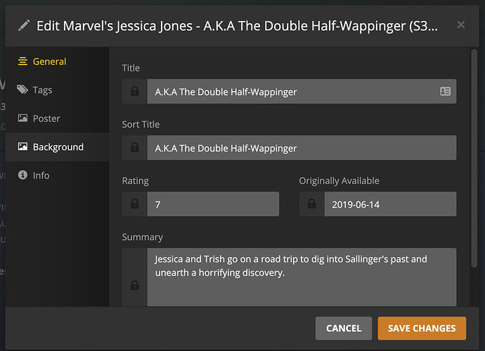
Task: Toggle the Originally Available lock icon
Action: 311,204
